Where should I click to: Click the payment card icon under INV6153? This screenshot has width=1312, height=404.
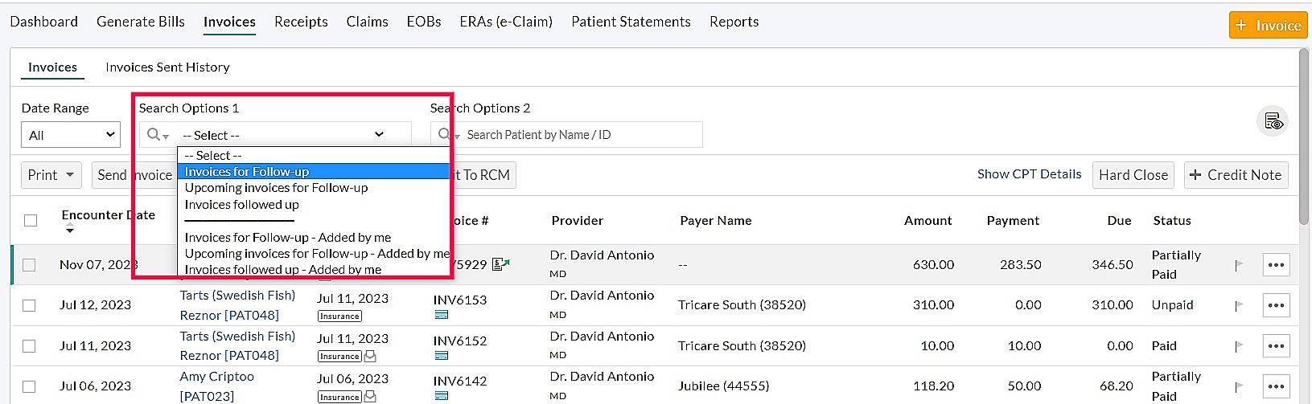[441, 316]
